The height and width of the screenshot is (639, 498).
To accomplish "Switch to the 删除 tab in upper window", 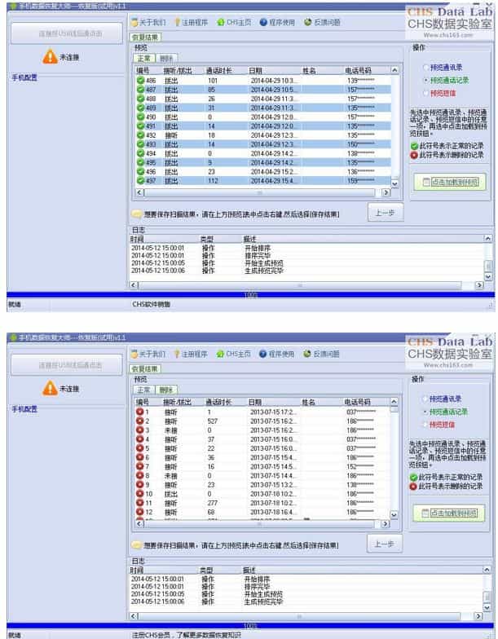I will (x=166, y=59).
